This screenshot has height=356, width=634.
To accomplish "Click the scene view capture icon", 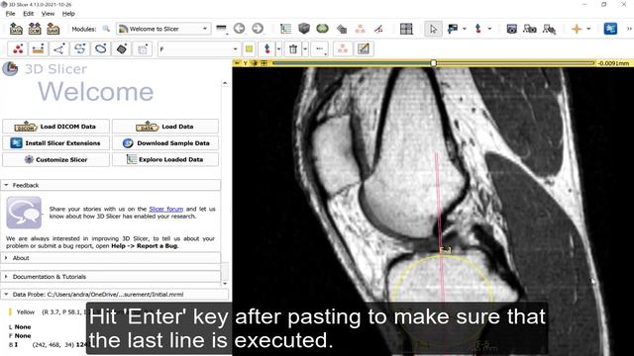I will click(530, 29).
